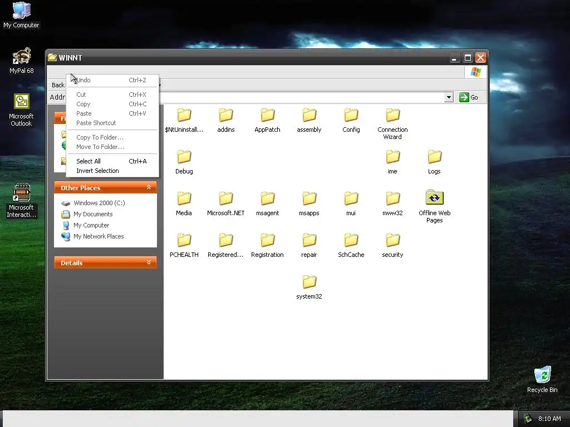570x427 pixels.
Task: Select the system32 folder
Action: [309, 287]
